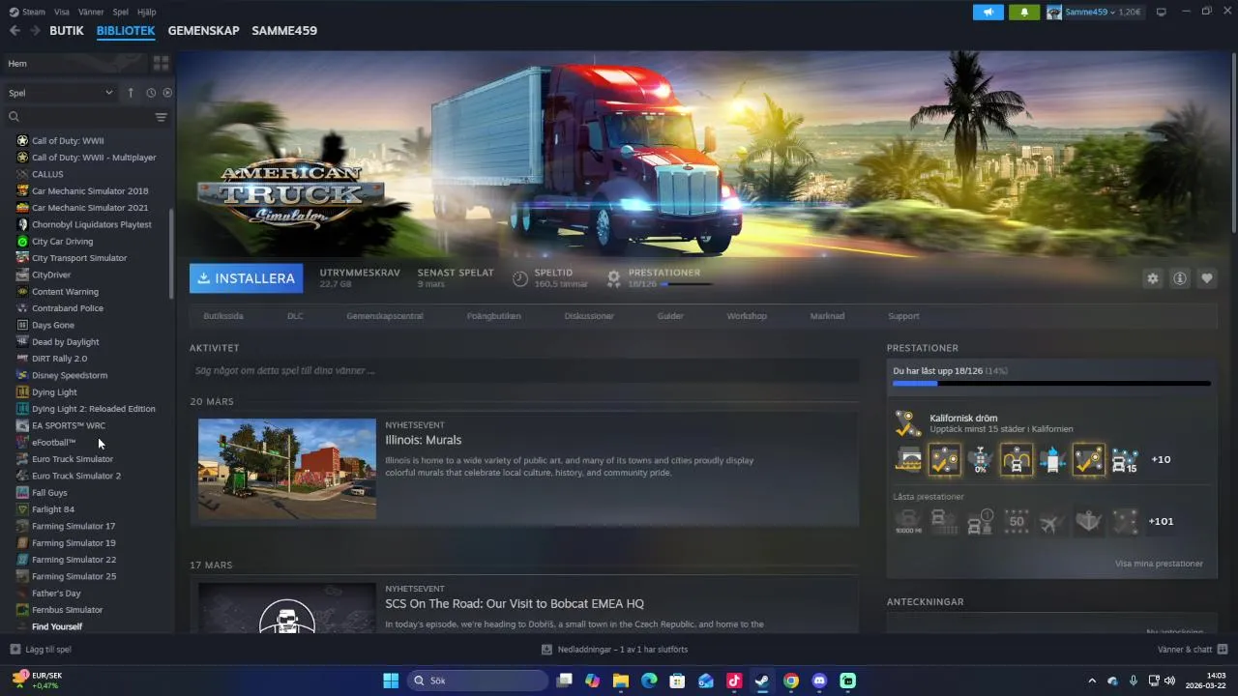Screen dimensions: 1238x696
Task: Open the Visa menu
Action: pyautogui.click(x=62, y=12)
